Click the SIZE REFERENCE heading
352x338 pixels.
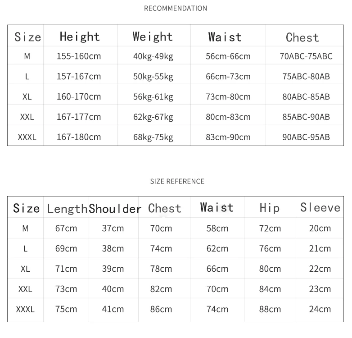(177, 181)
